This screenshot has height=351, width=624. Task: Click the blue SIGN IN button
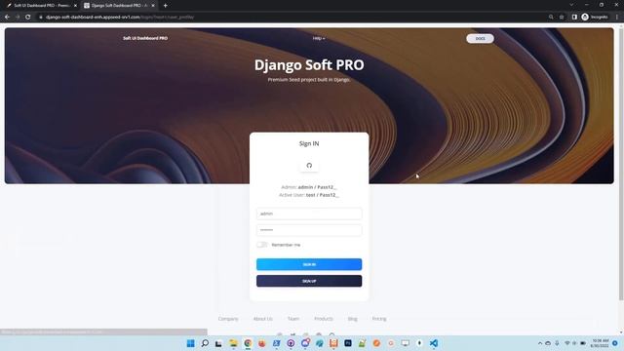[309, 264]
